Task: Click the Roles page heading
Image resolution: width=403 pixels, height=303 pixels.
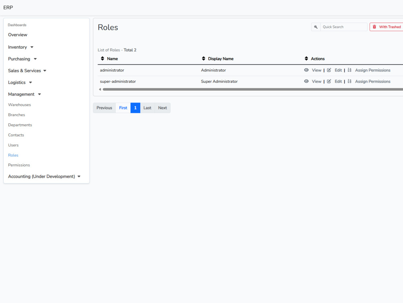Action: [x=108, y=27]
